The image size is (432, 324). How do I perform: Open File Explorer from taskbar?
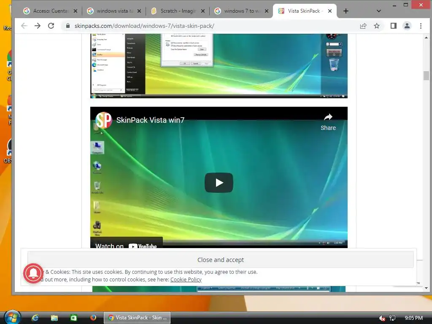(54, 318)
